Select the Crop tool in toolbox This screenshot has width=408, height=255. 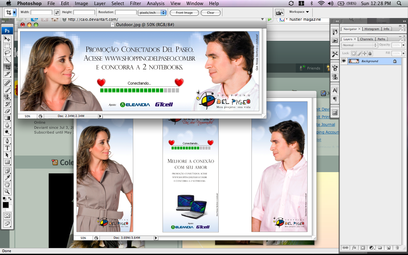[7, 67]
